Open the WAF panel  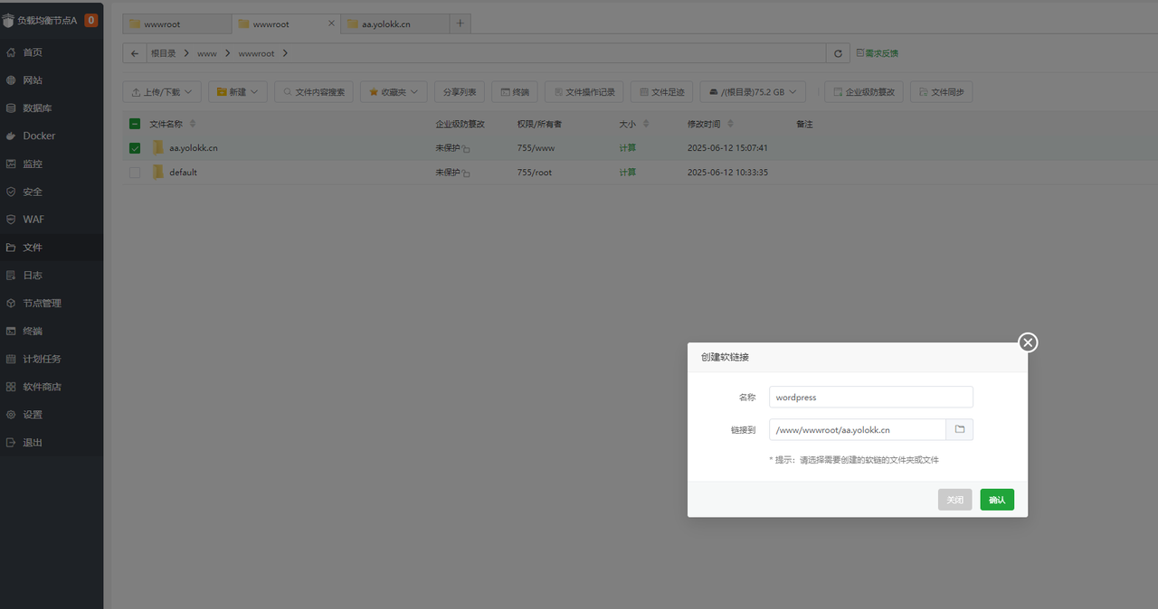[32, 219]
